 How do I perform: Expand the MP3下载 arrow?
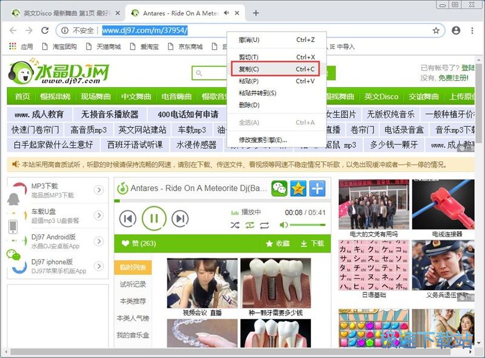pyautogui.click(x=99, y=191)
